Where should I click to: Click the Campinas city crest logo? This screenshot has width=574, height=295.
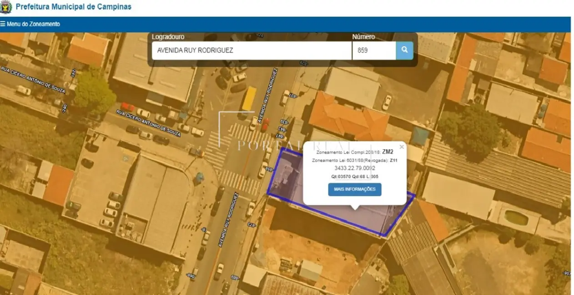click(x=5, y=7)
